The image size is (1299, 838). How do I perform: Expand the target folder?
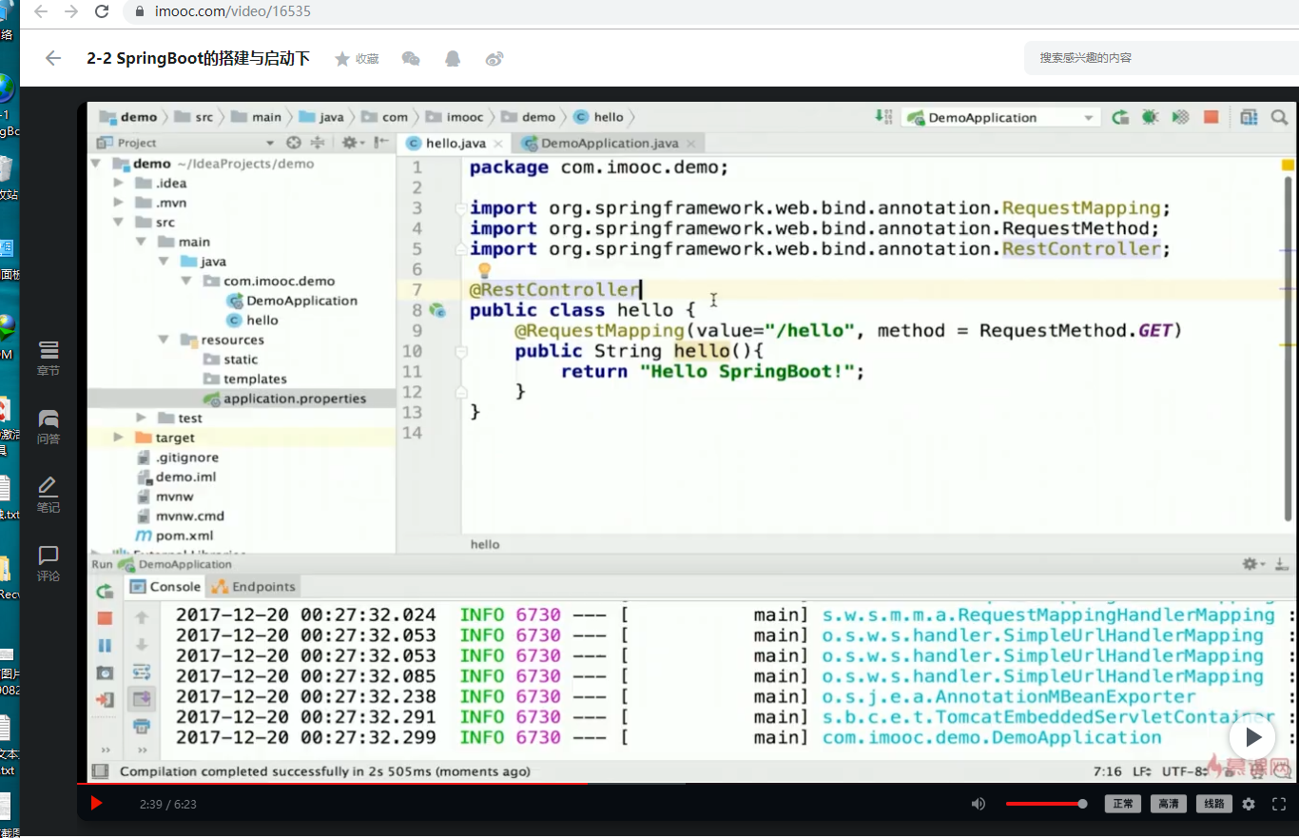(118, 438)
